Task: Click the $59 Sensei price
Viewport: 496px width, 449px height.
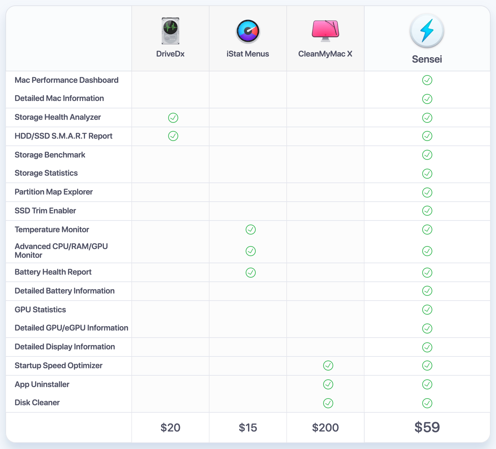Action: (x=427, y=427)
